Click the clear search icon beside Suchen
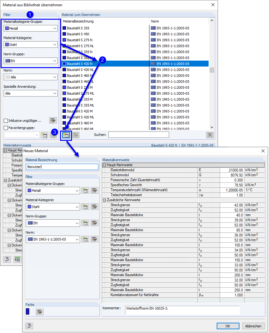Screen dimensions: 269x333 (x=210, y=135)
